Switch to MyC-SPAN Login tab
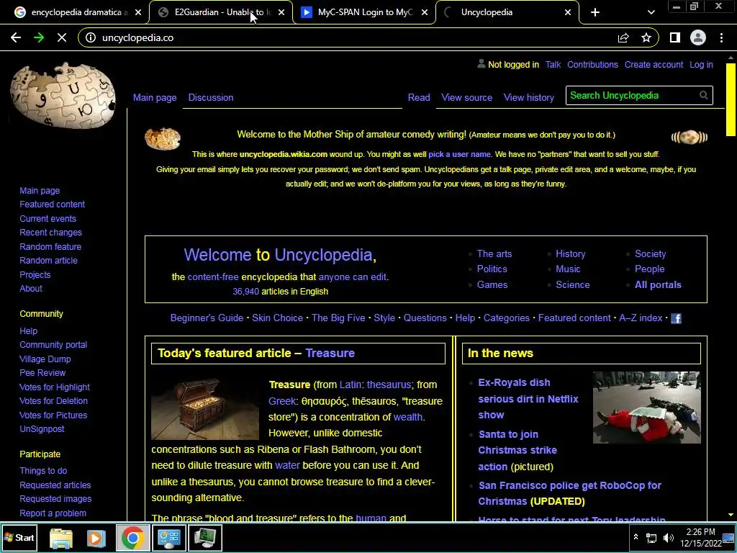 pos(364,12)
